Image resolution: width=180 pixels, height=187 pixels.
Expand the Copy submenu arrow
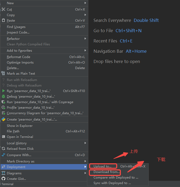(x=85, y=15)
